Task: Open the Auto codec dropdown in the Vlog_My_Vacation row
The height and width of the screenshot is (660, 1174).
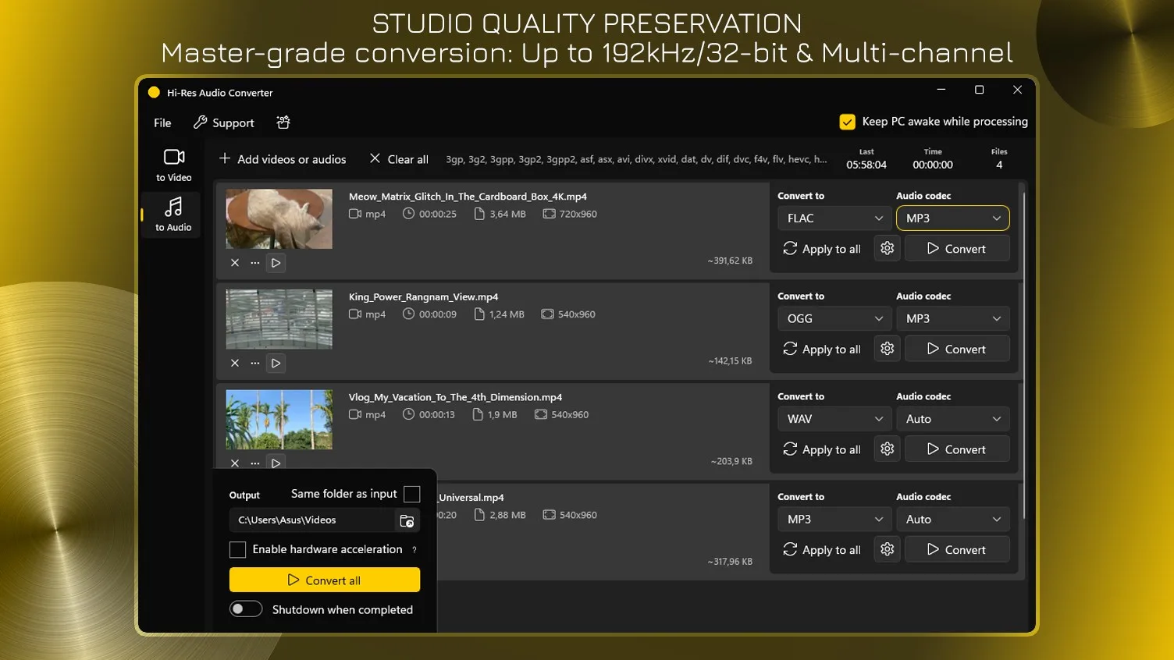Action: click(x=953, y=419)
